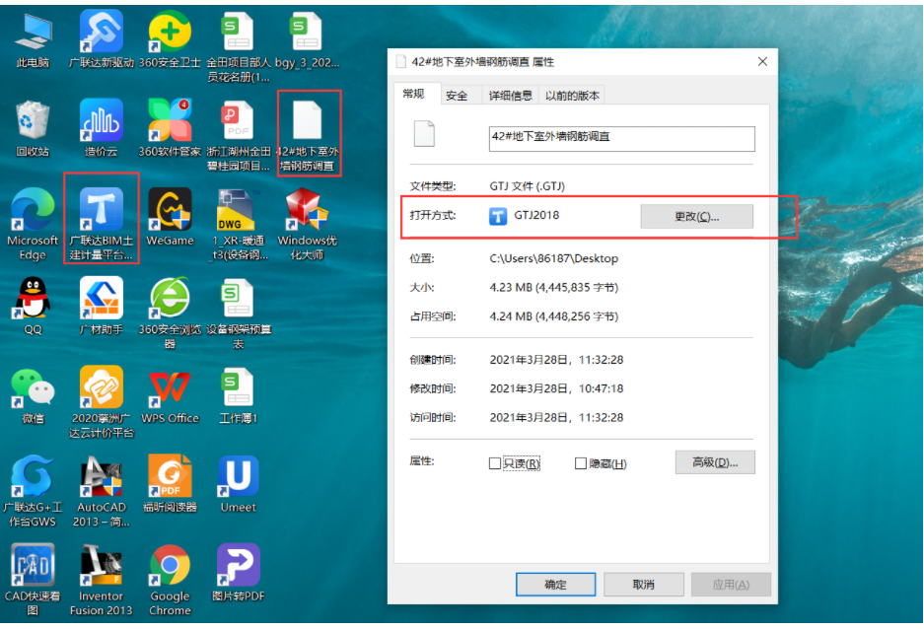Select the WeGame desktop shortcut

click(170, 217)
